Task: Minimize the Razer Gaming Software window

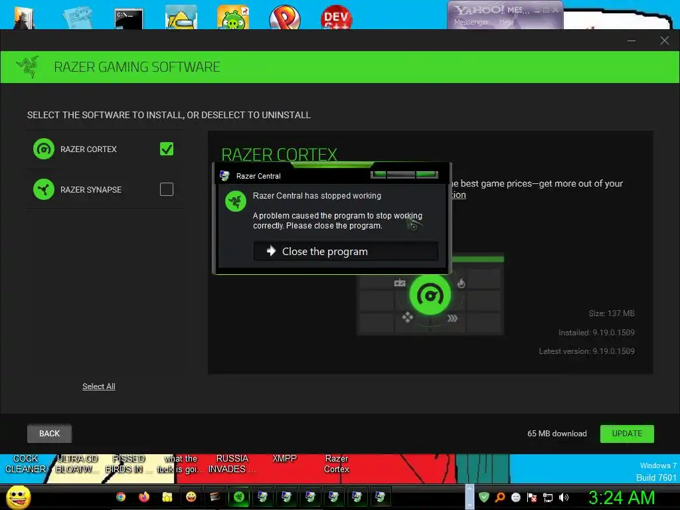Action: 632,41
